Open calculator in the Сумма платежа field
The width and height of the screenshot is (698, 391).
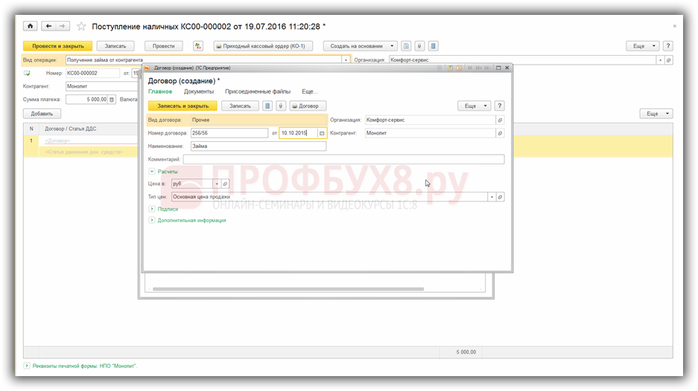[x=112, y=100]
